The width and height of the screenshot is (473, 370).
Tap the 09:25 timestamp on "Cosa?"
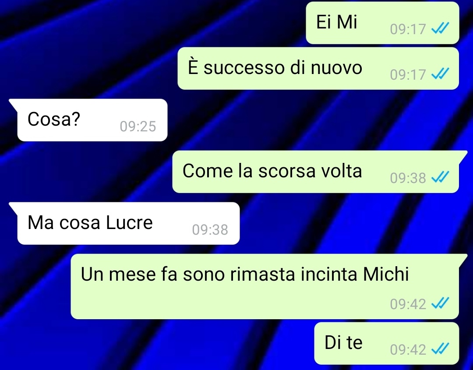pyautogui.click(x=138, y=127)
